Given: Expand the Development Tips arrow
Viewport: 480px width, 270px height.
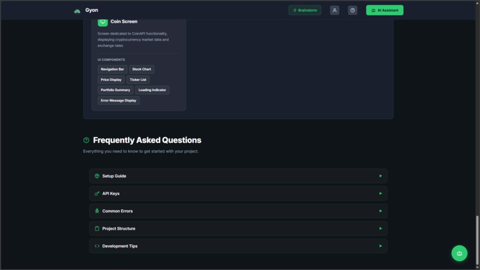Looking at the screenshot, I should pyautogui.click(x=381, y=246).
